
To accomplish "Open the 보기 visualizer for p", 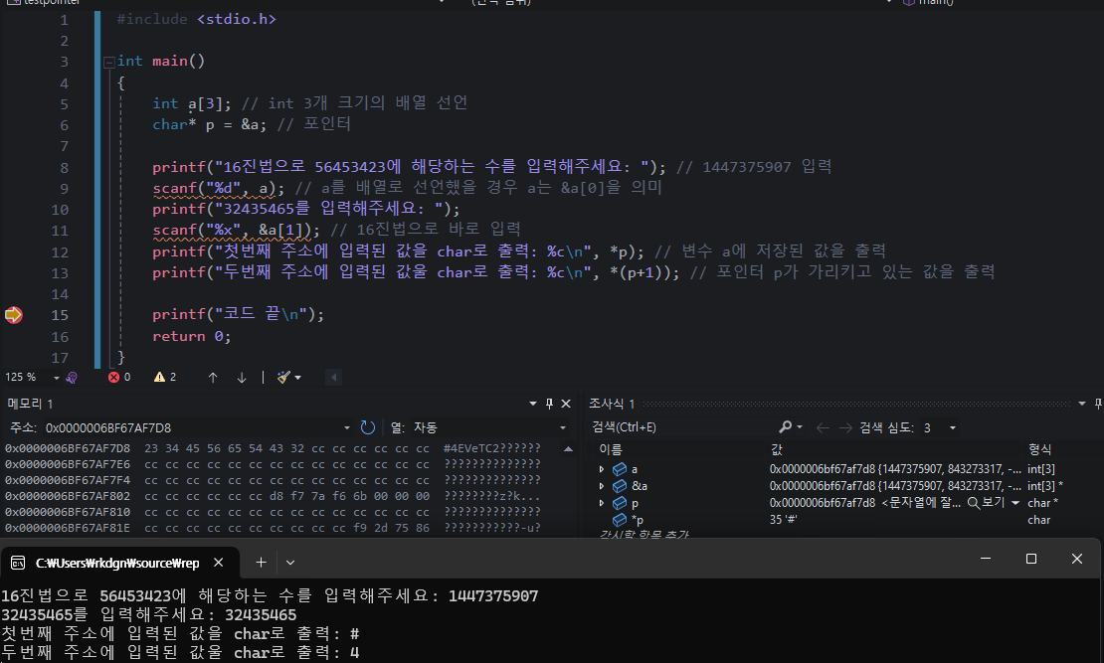I will tap(986, 503).
